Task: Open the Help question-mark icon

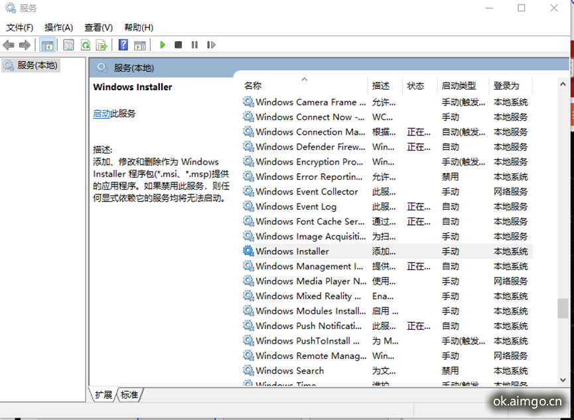Action: click(x=123, y=45)
